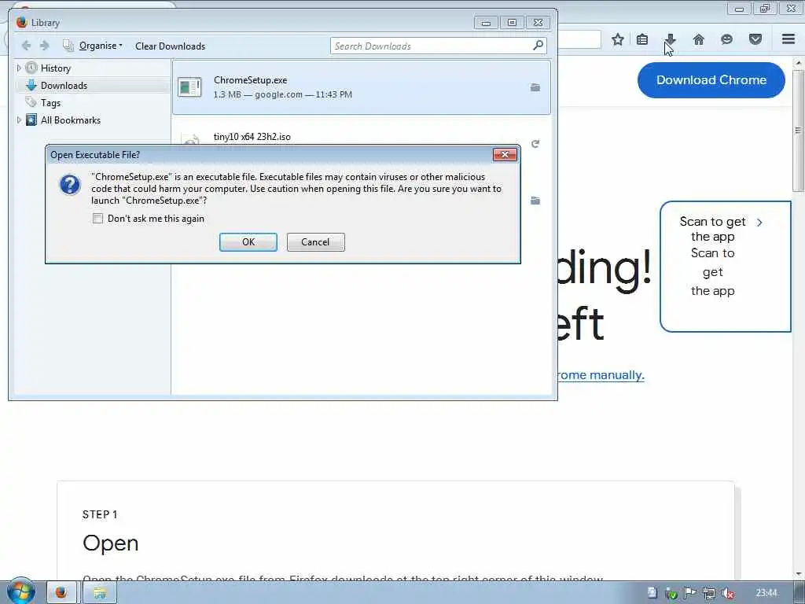Viewport: 805px width, 604px height.
Task: Expand the History tree node
Action: (x=19, y=68)
